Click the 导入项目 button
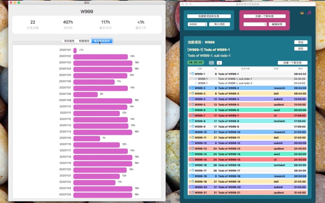The height and width of the screenshot is (203, 325). click(x=219, y=24)
